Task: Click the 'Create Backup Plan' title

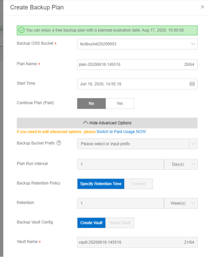Action: coord(37,7)
